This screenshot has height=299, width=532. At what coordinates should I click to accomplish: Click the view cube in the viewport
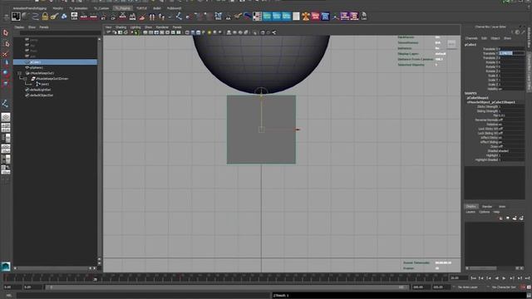(x=451, y=44)
